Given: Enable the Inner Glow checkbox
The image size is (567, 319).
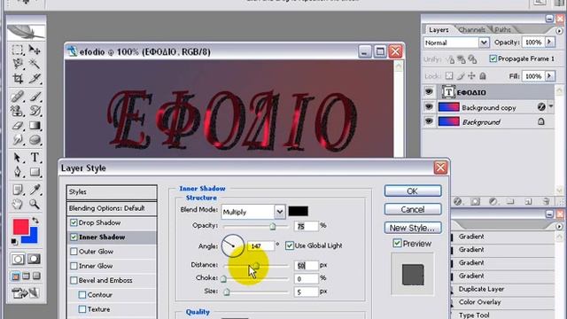Looking at the screenshot, I should click(x=74, y=266).
